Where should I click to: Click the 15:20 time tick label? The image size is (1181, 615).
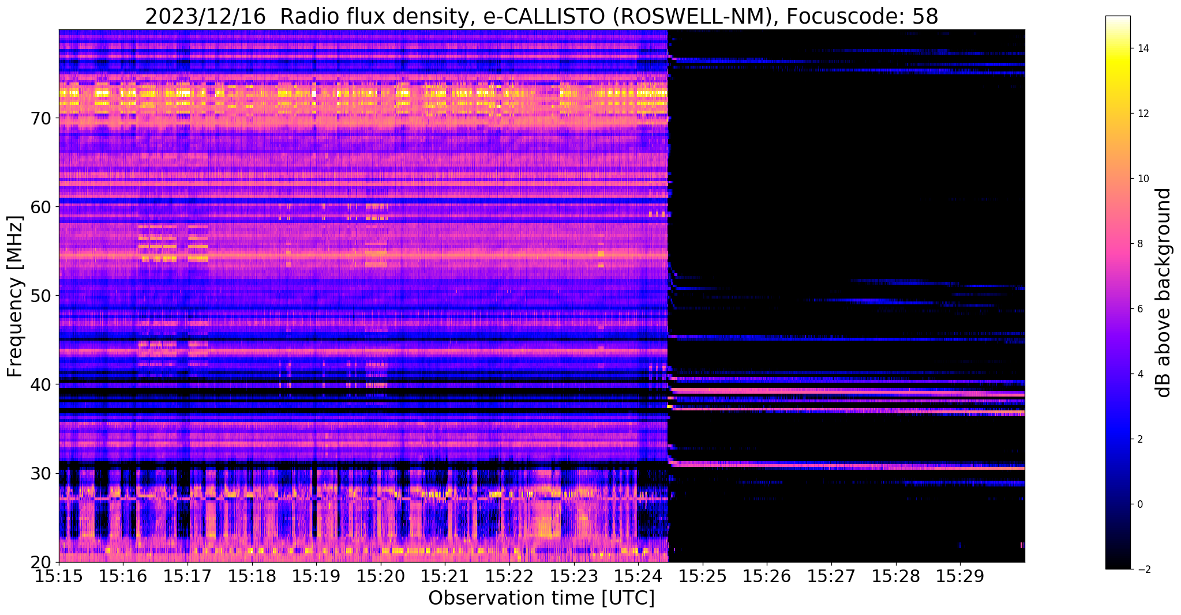381,575
